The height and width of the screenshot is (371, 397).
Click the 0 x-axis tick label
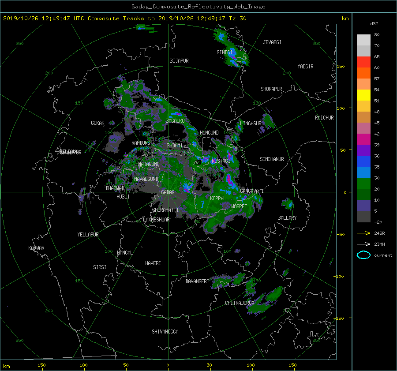(168, 365)
